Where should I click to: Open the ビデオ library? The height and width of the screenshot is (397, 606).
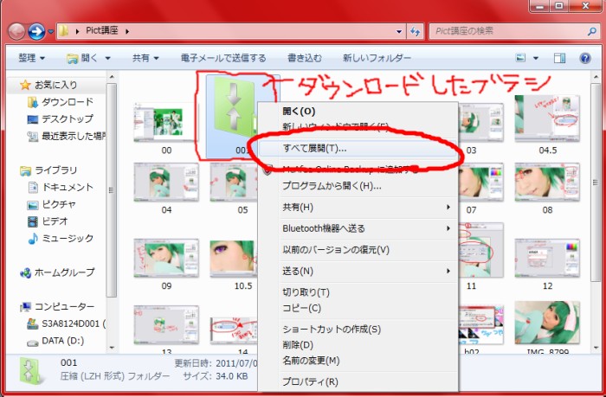[48, 221]
